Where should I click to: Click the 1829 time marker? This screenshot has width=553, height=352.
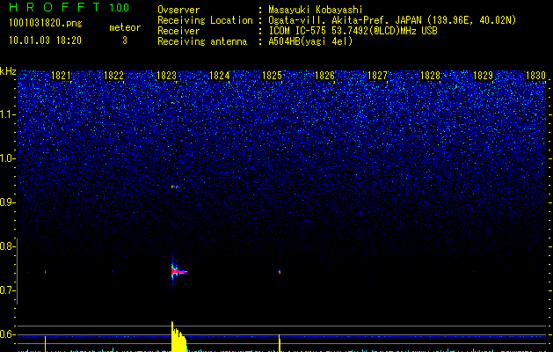pos(483,76)
